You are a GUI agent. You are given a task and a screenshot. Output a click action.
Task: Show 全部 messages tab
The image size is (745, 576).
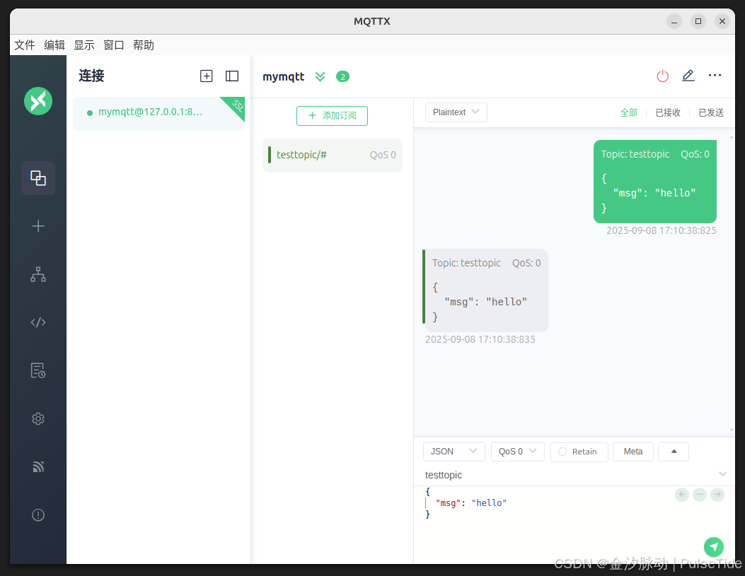coord(628,112)
